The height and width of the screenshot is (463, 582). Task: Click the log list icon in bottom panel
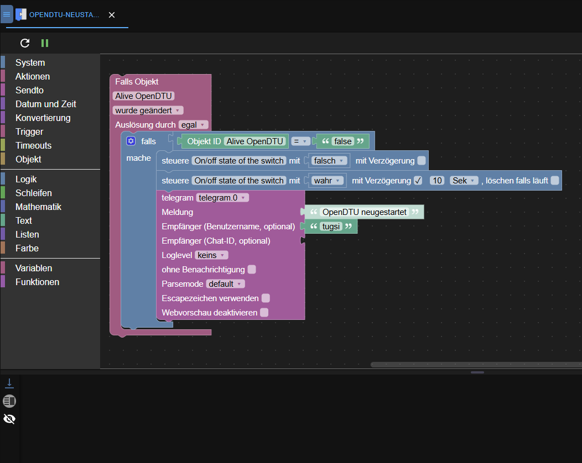[x=9, y=401]
